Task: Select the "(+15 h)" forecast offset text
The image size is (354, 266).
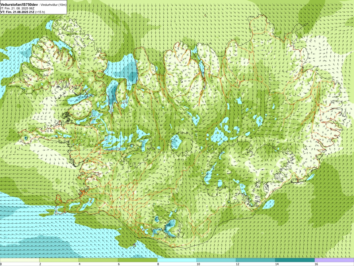Action: click(x=40, y=12)
